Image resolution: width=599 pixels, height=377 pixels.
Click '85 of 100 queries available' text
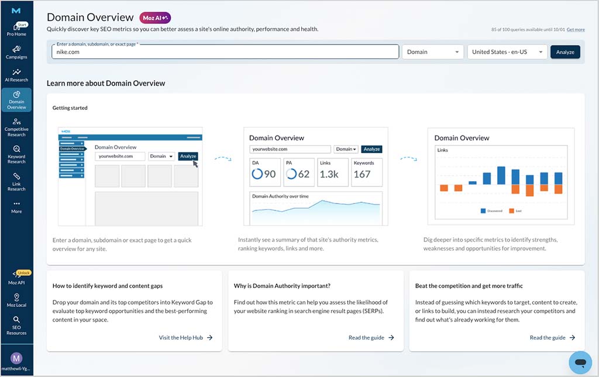(x=528, y=30)
